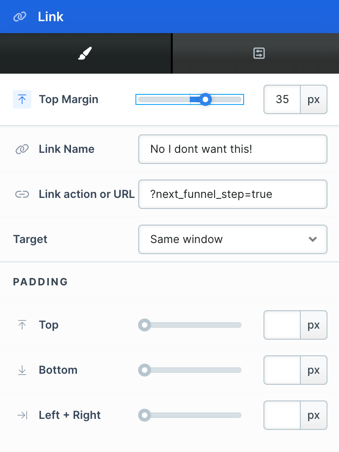Click the px unit for Bottom padding
This screenshot has width=339, height=452.
pos(314,370)
